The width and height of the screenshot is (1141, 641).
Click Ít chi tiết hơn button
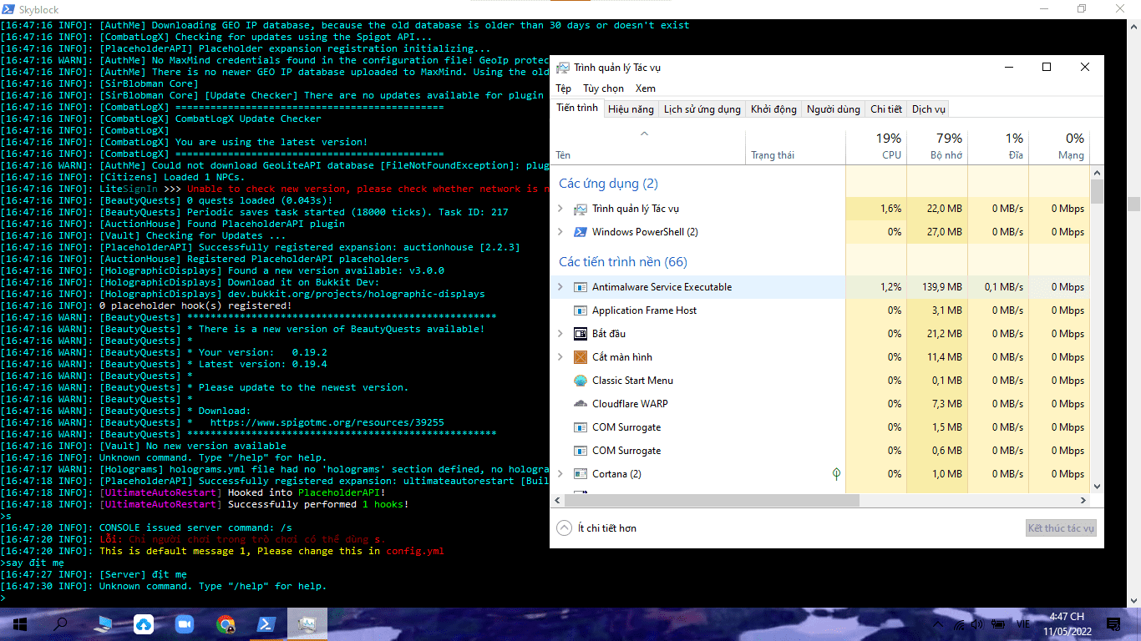pyautogui.click(x=596, y=528)
